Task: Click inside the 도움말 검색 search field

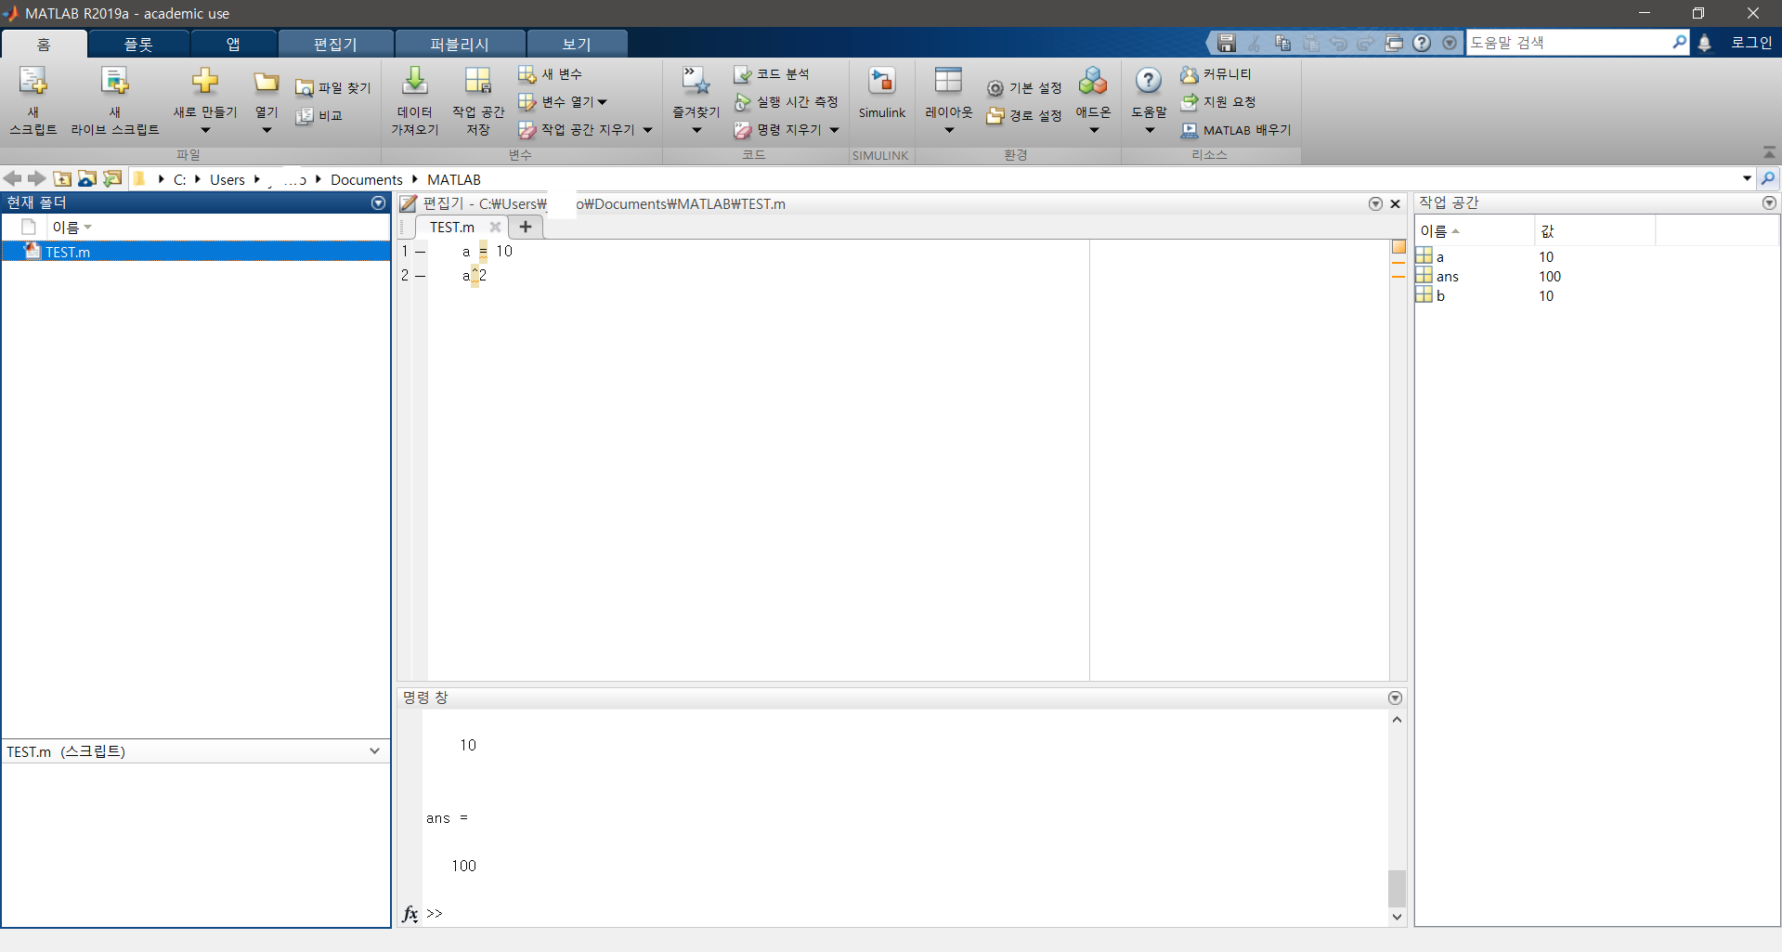Action: pyautogui.click(x=1569, y=42)
